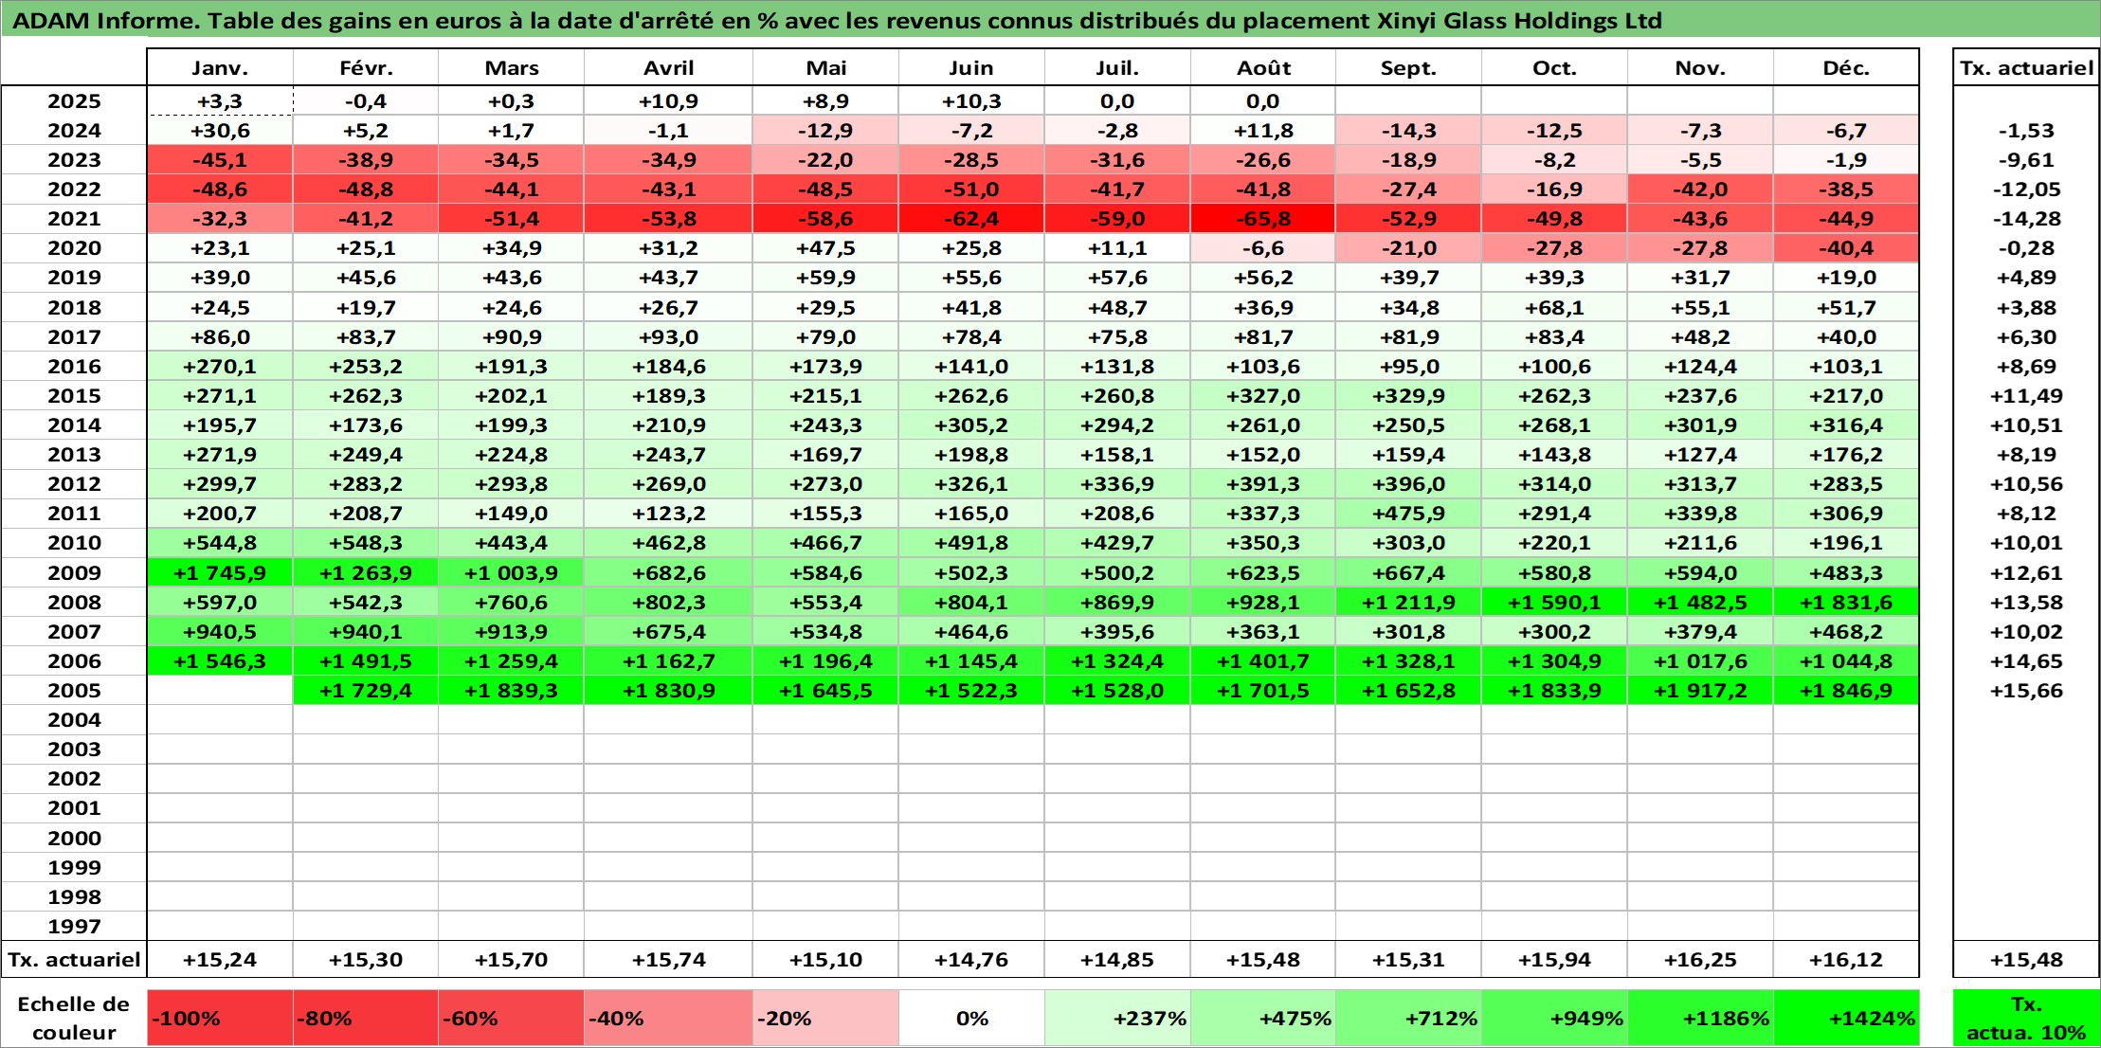Select the +475% color scale swatch
Viewport: 2101px width, 1048px height.
click(1263, 1019)
